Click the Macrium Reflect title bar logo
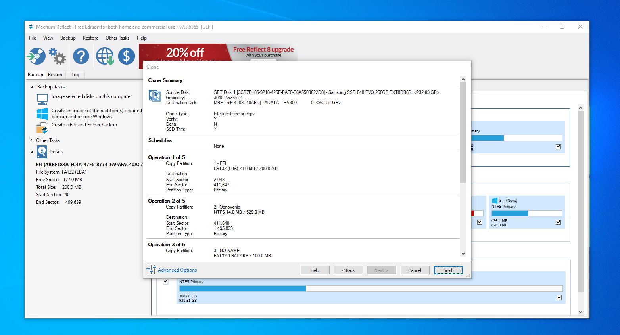The height and width of the screenshot is (335, 620). (31, 27)
